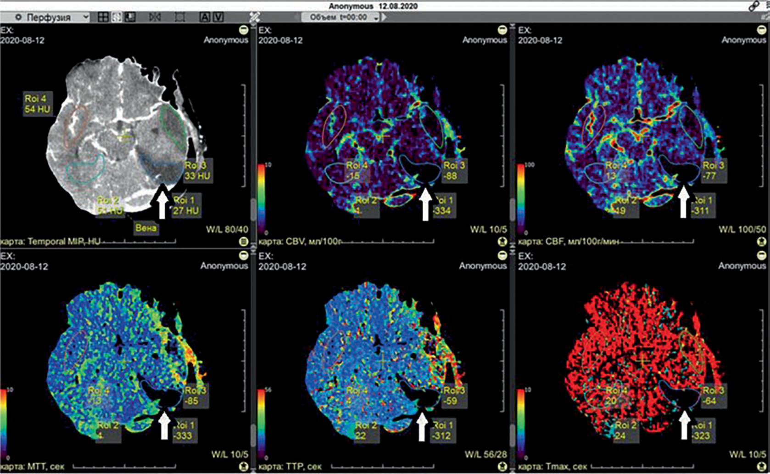770x474 pixels.
Task: Click W/L 10/5 in MTT panel
Action: point(229,455)
